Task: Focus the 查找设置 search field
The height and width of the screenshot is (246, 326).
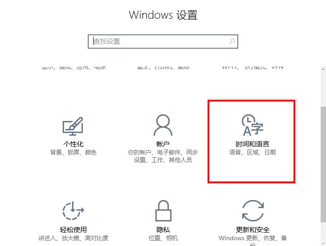Action: [163, 42]
